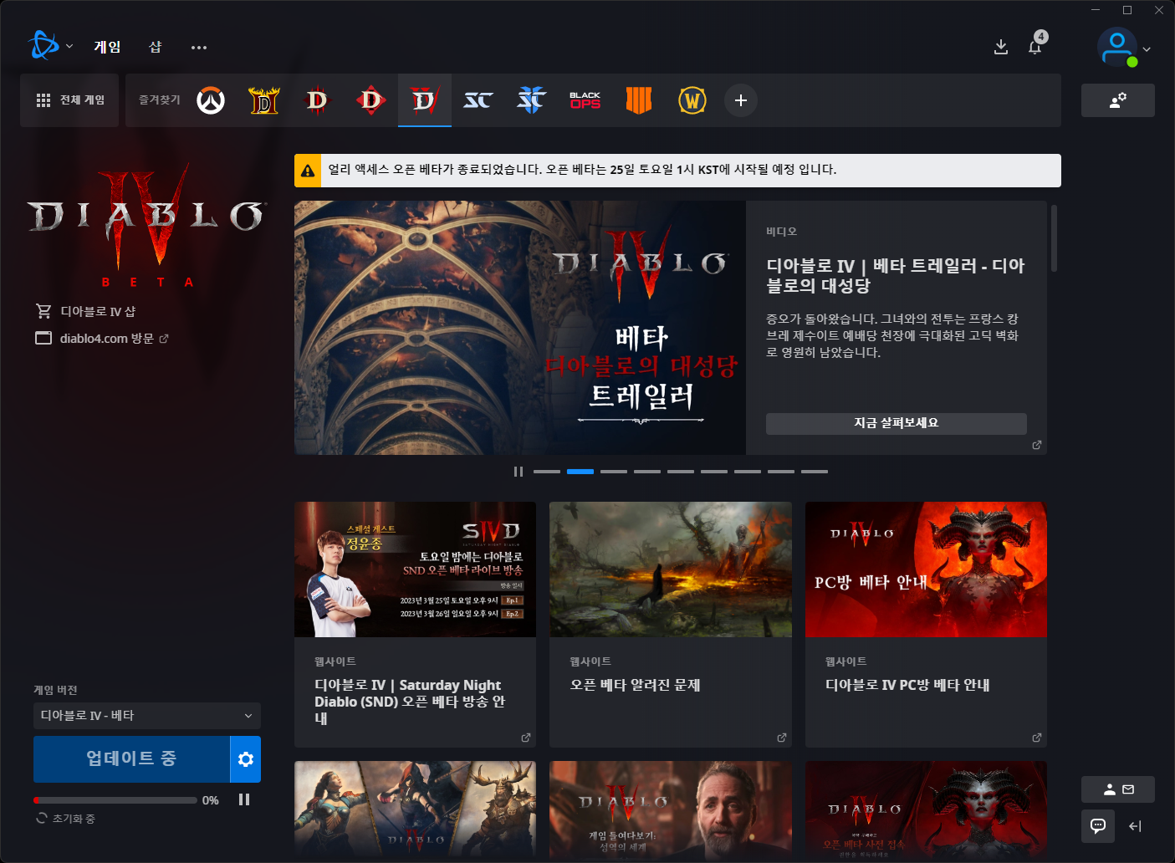Open the user profile avatar
The height and width of the screenshot is (863, 1175).
(x=1117, y=47)
